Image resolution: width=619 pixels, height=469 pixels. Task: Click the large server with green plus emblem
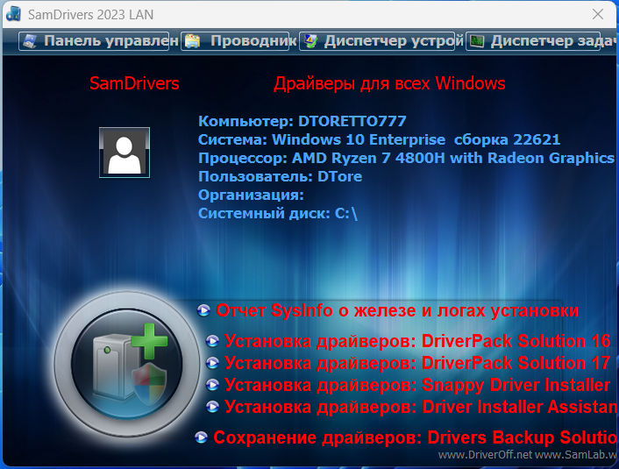click(x=127, y=364)
